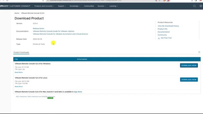Image resolution: width=203 pixels, height=114 pixels.
Task: Click the File type: zip text
Action: [x=20, y=69]
